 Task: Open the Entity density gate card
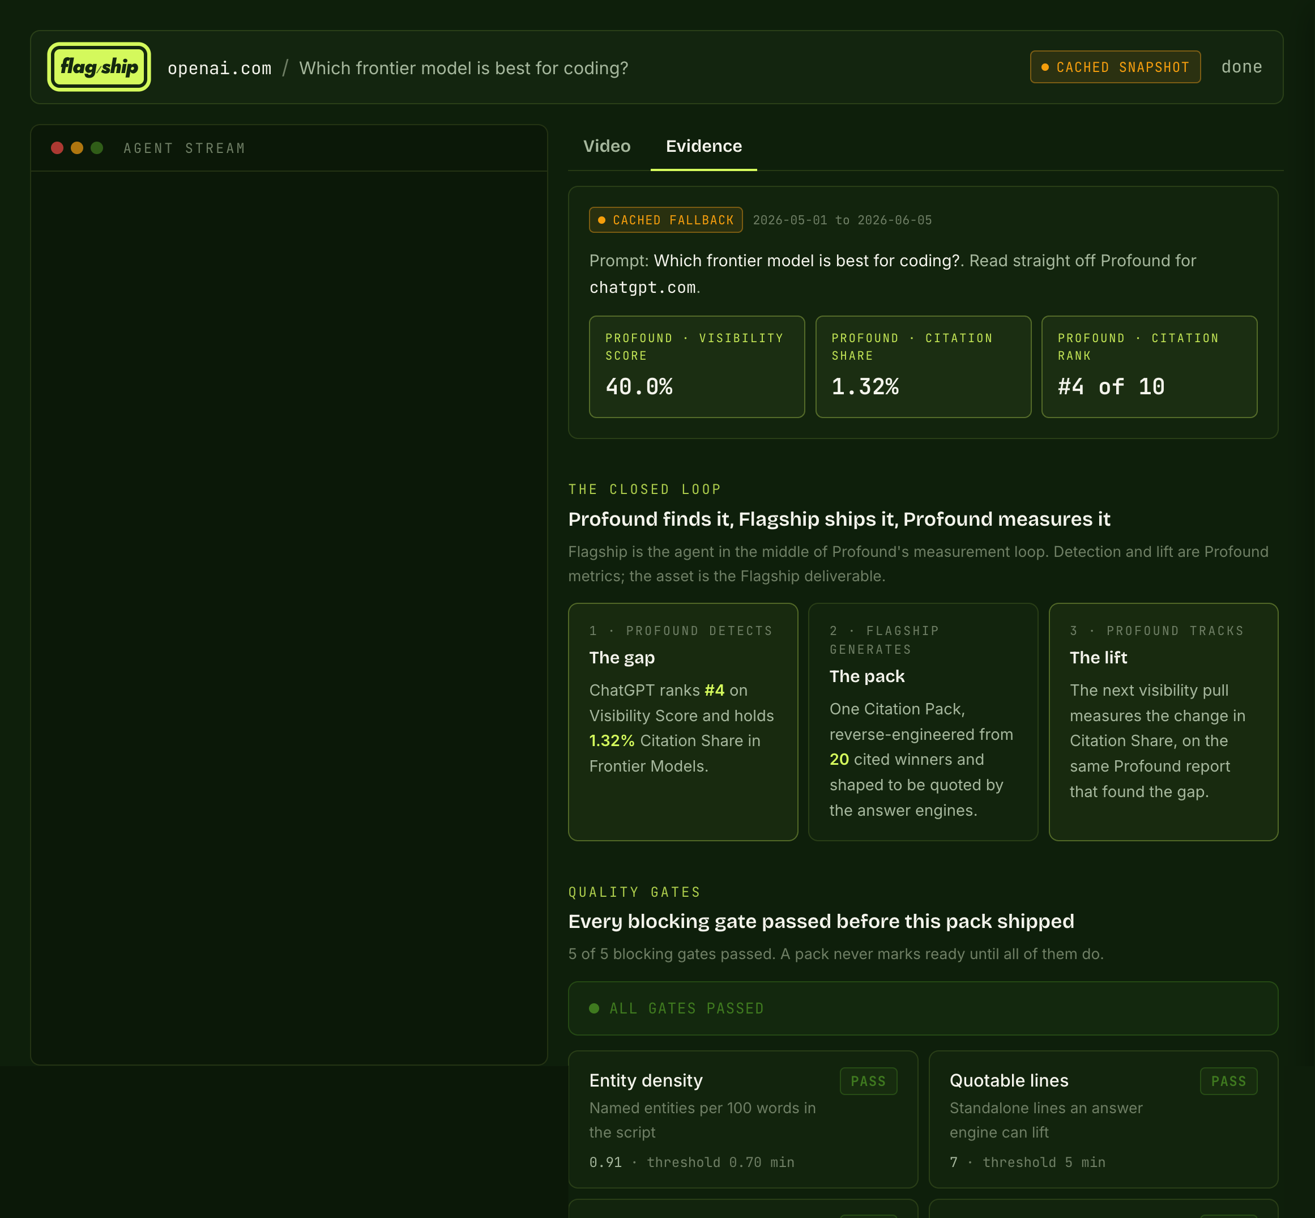pos(742,1119)
